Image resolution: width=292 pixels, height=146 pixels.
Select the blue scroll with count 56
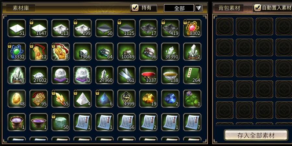pyautogui.click(x=127, y=122)
